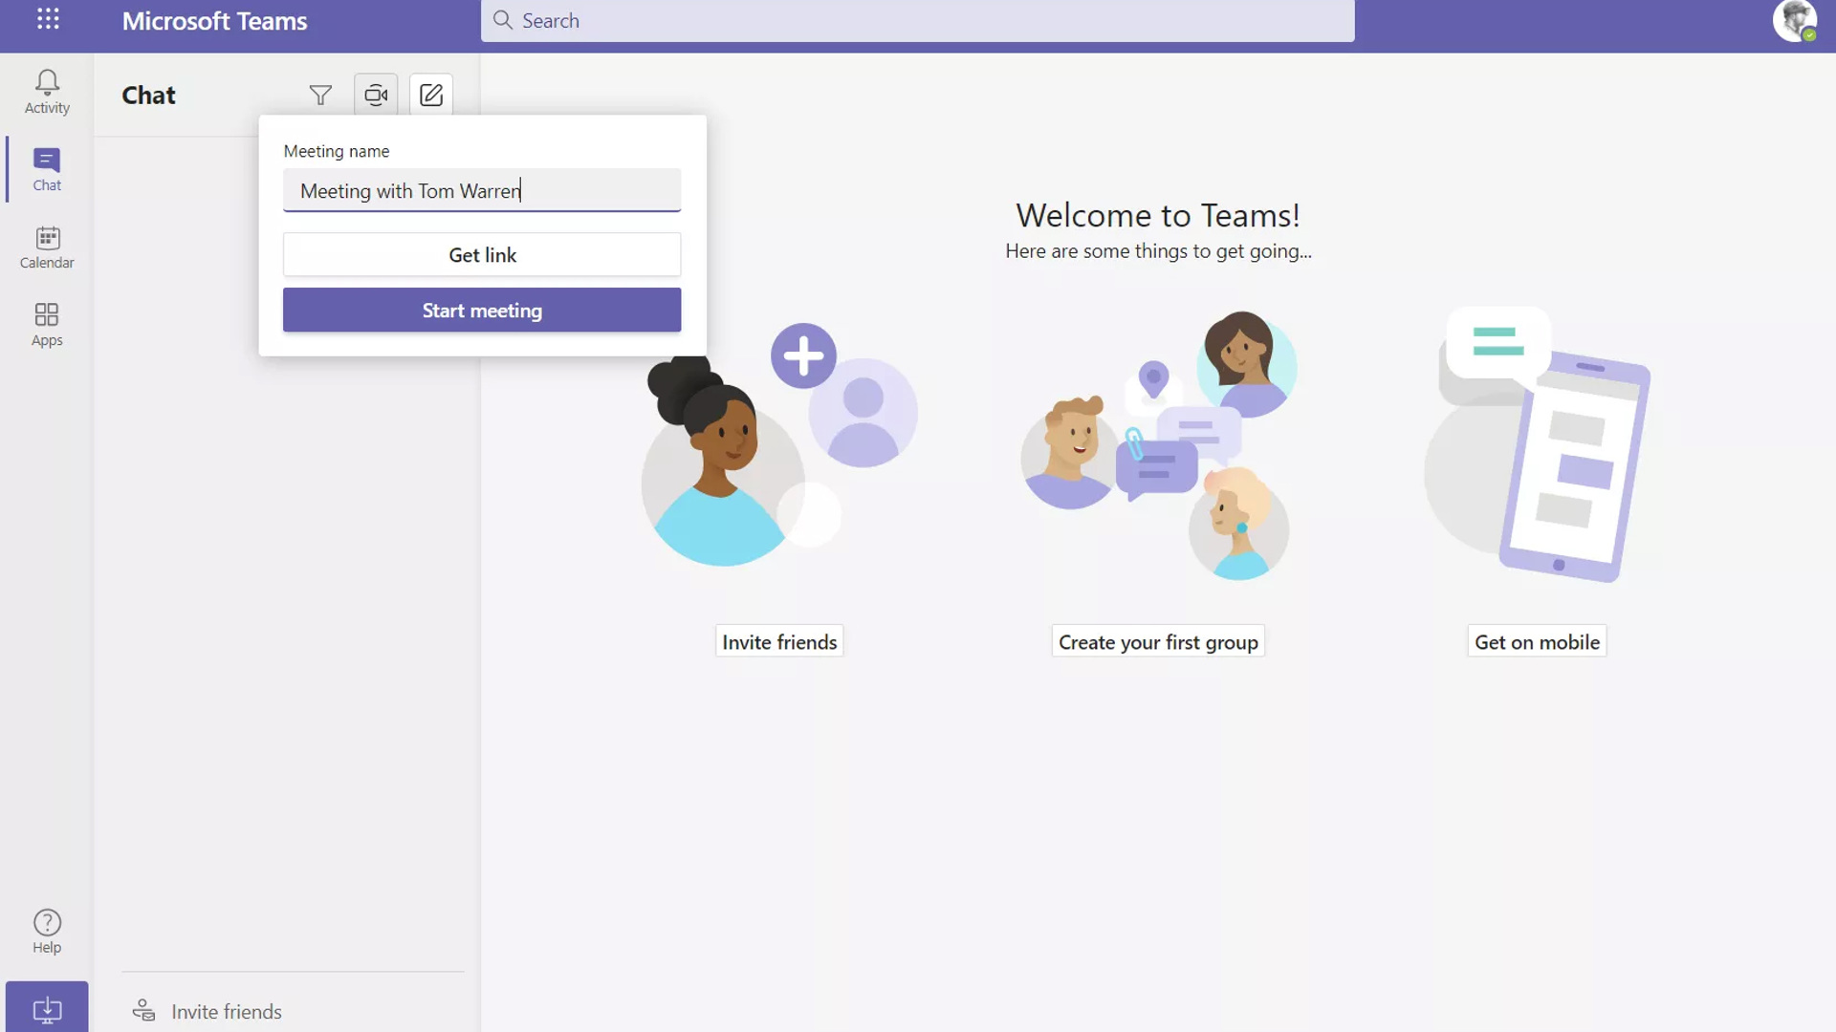This screenshot has height=1032, width=1836.
Task: Click the filter icon in Chat header
Action: (320, 94)
